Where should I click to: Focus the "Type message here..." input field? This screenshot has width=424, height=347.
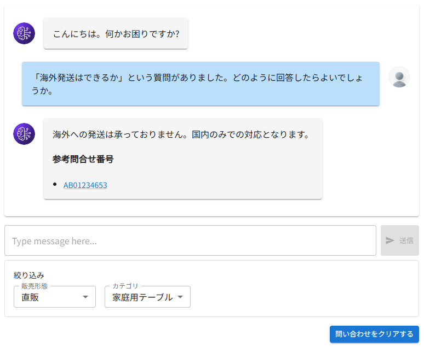coord(190,240)
